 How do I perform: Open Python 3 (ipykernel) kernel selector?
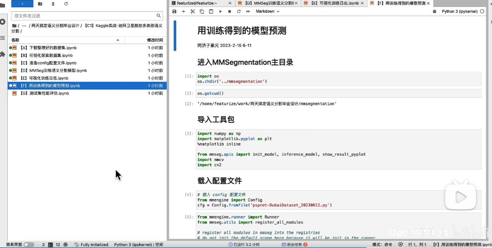pyautogui.click(x=459, y=11)
